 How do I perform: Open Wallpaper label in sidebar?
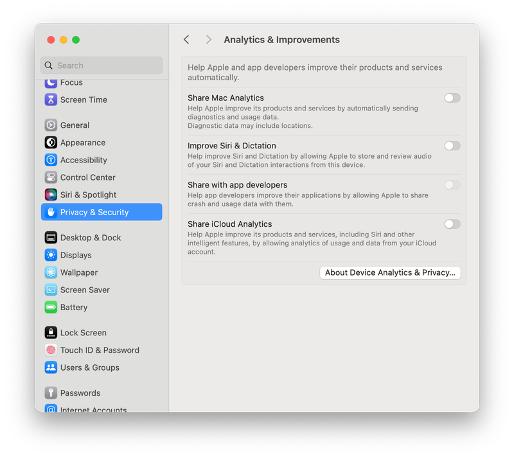(x=79, y=272)
